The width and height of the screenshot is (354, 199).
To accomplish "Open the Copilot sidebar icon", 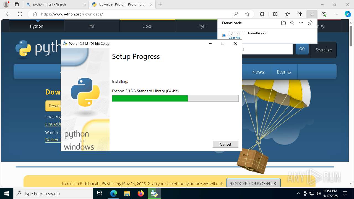I will [x=348, y=14].
